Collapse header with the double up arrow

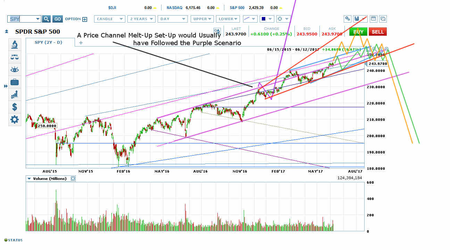tap(7, 32)
